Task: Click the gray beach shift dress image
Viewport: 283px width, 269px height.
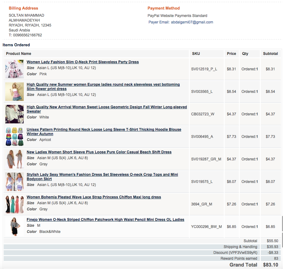Action: pos(15,159)
